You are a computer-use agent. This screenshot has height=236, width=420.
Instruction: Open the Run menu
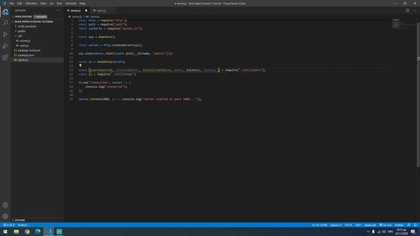(x=59, y=3)
